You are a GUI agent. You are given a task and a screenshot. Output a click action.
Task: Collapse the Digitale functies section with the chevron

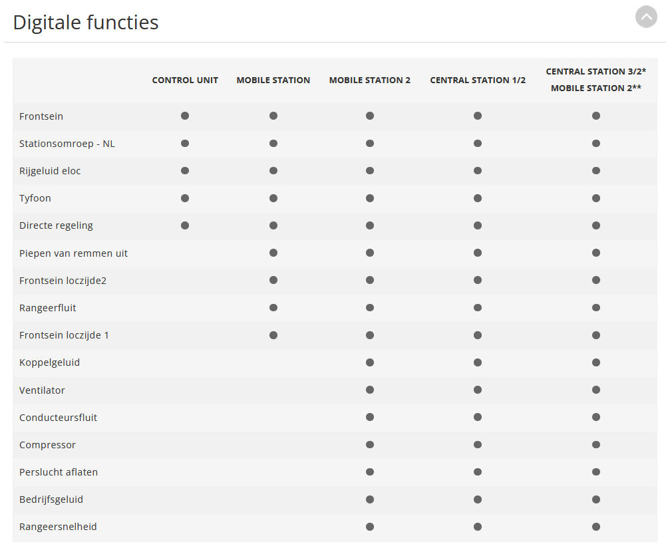[646, 17]
